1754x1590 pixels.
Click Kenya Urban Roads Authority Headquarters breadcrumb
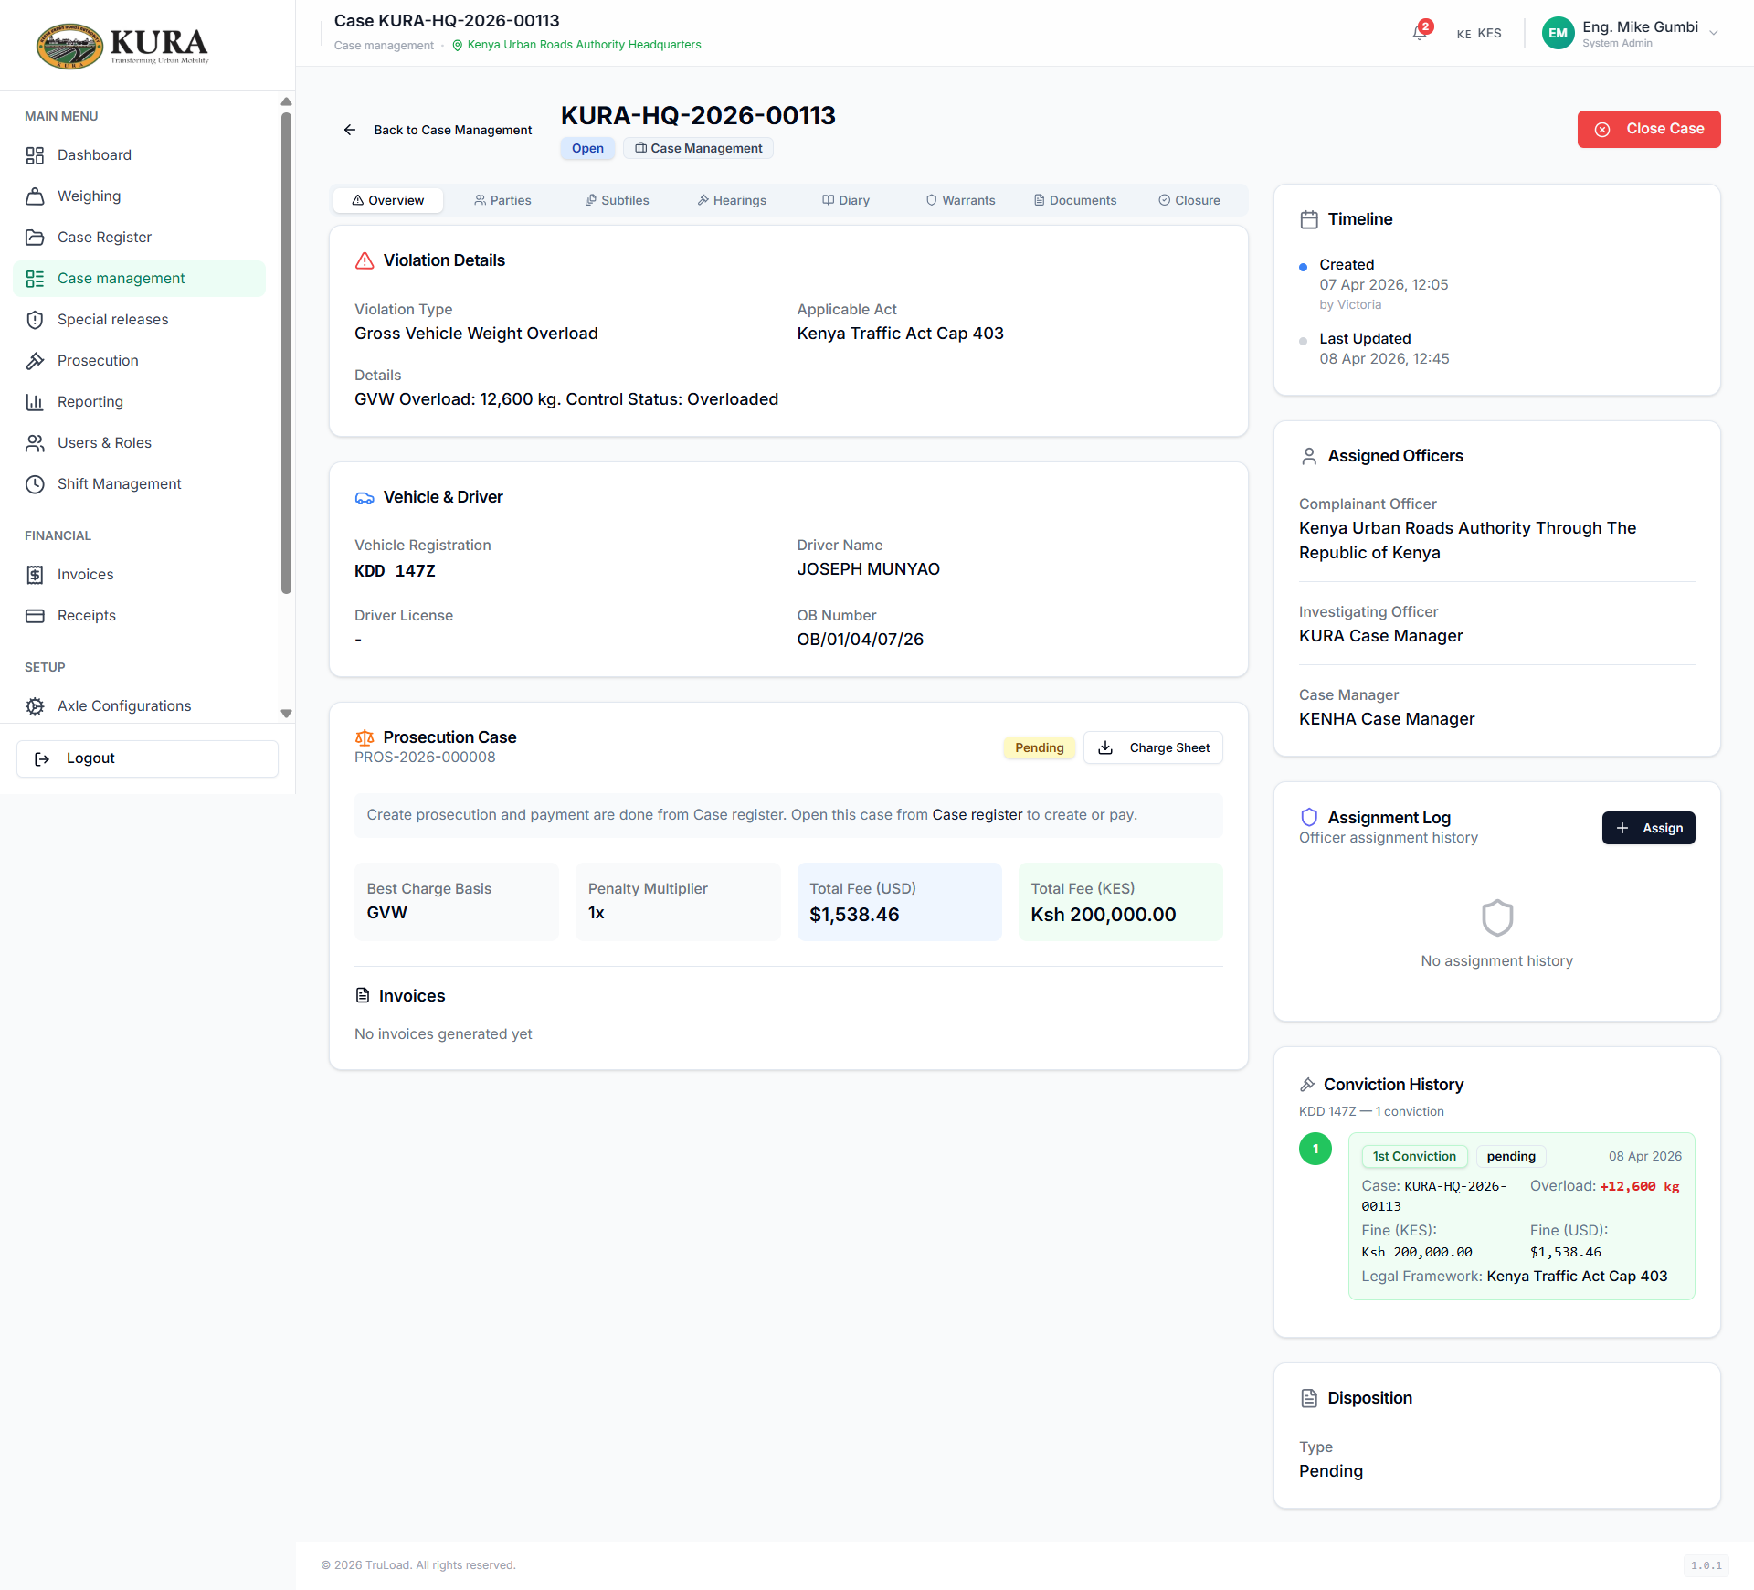click(x=577, y=46)
